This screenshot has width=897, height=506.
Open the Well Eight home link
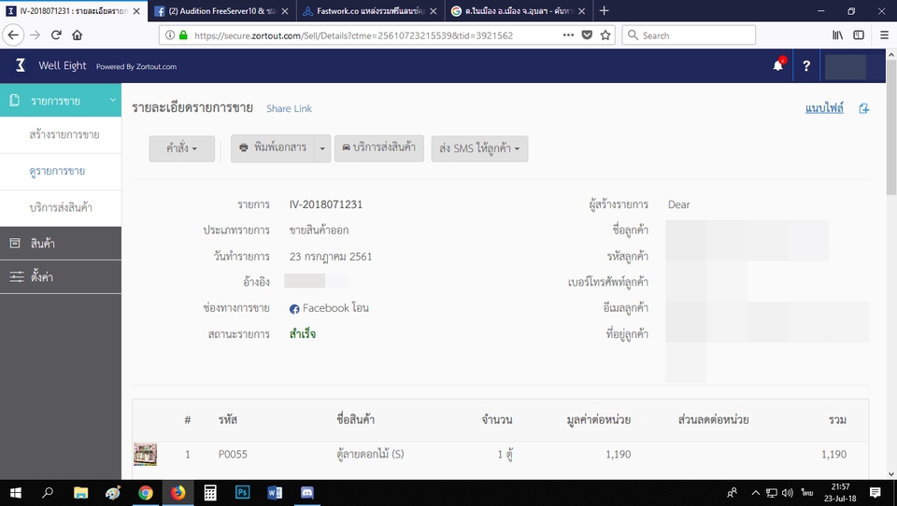(x=63, y=65)
